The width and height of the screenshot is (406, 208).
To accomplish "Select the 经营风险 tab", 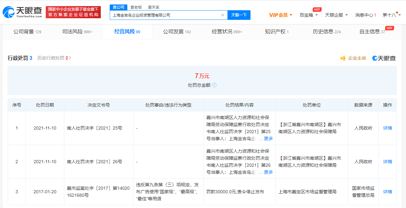I will (x=127, y=32).
